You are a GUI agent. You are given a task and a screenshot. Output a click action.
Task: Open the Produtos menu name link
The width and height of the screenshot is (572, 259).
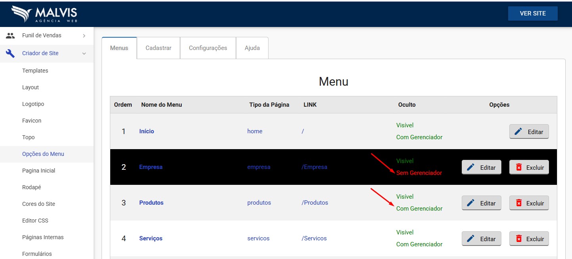pos(151,203)
